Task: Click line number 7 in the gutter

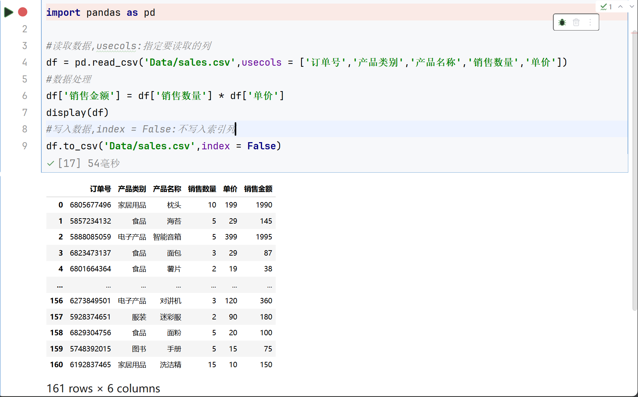Action: [25, 113]
